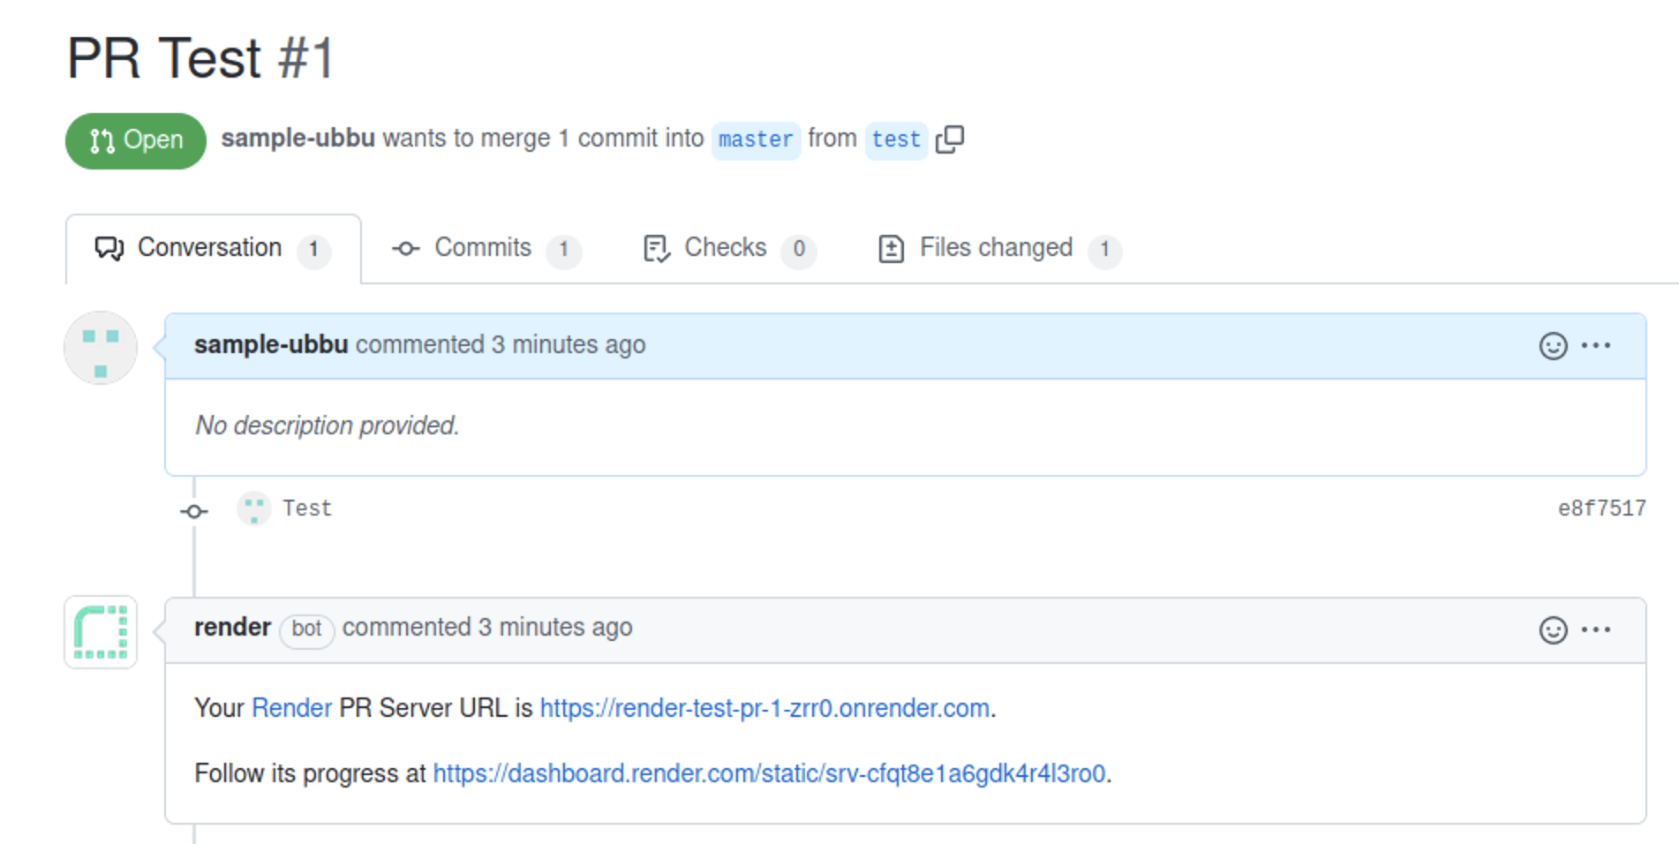Open the onrender.com PR server URL

pos(764,708)
